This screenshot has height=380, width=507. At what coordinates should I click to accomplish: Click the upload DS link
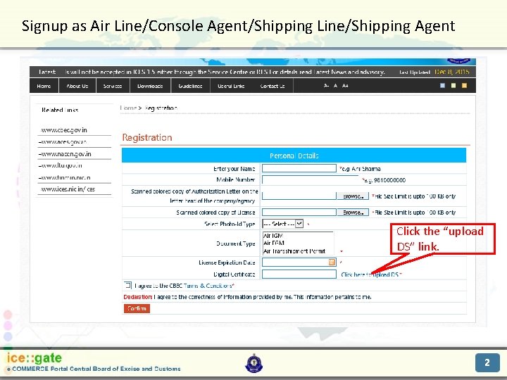(371, 274)
